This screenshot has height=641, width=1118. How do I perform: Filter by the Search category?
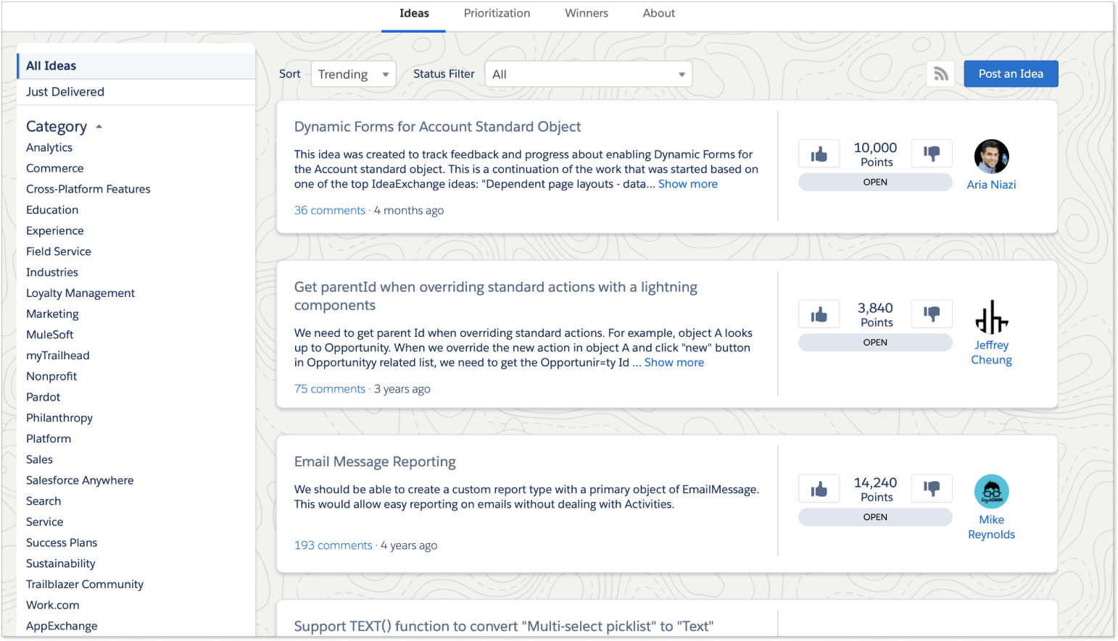44,501
